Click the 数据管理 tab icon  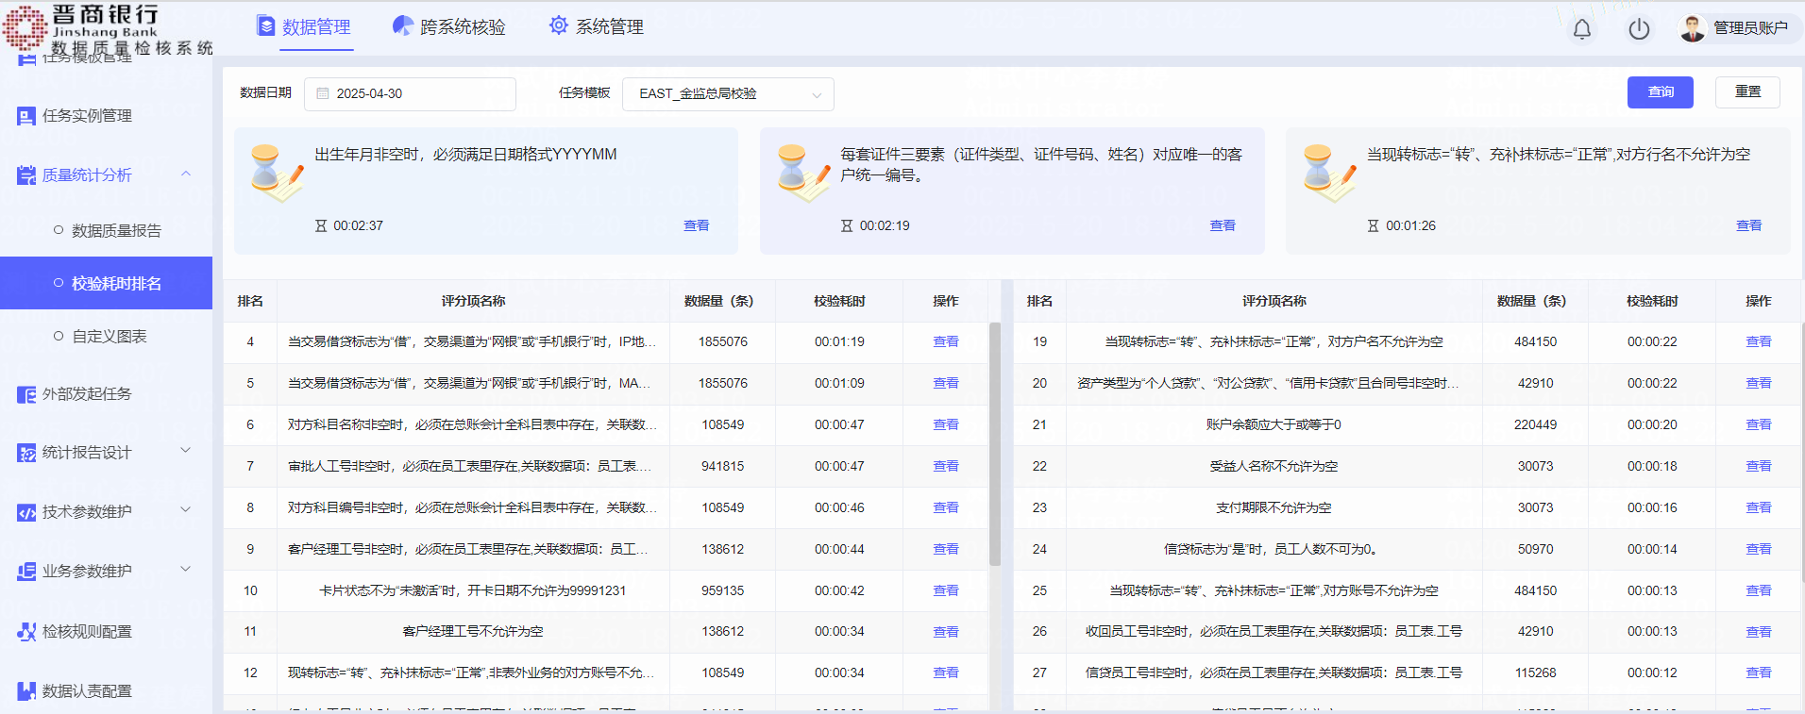click(x=266, y=26)
